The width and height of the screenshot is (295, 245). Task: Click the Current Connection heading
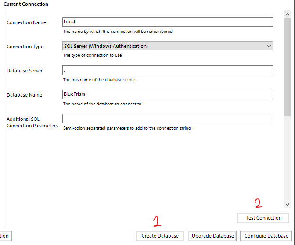coord(26,4)
